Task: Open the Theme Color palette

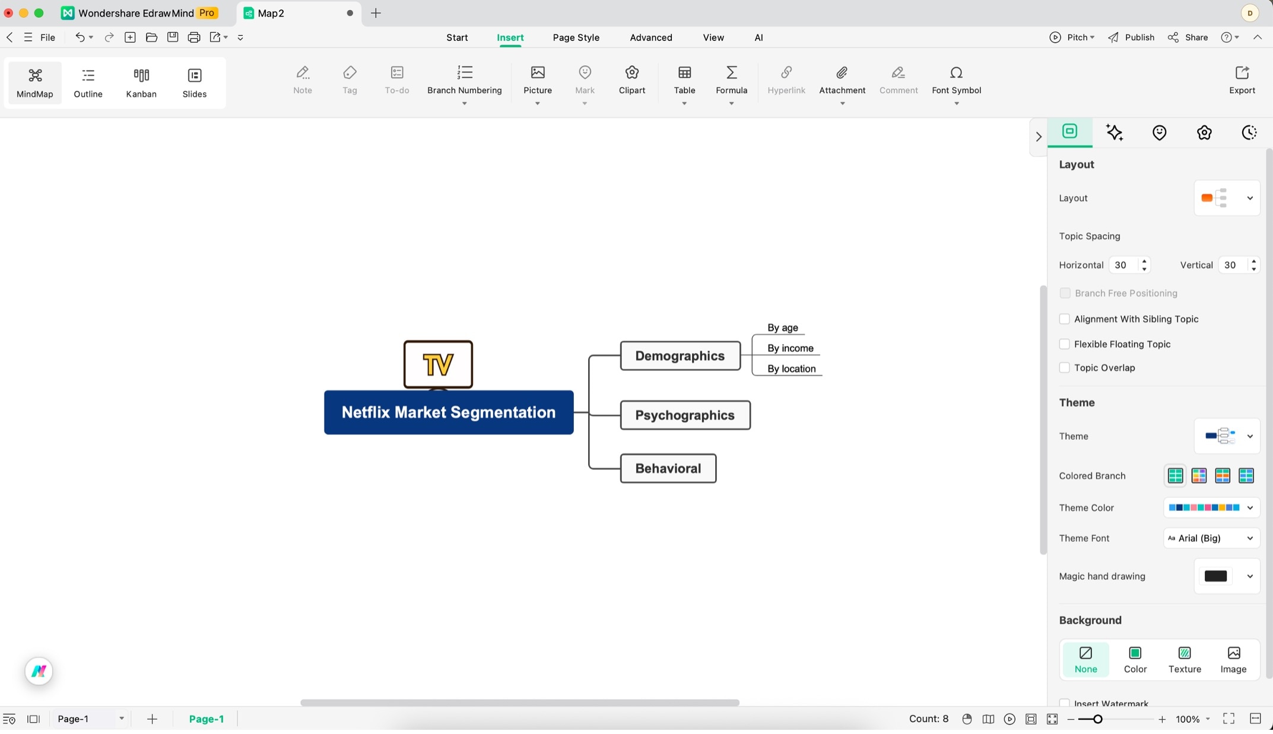Action: (x=1211, y=507)
